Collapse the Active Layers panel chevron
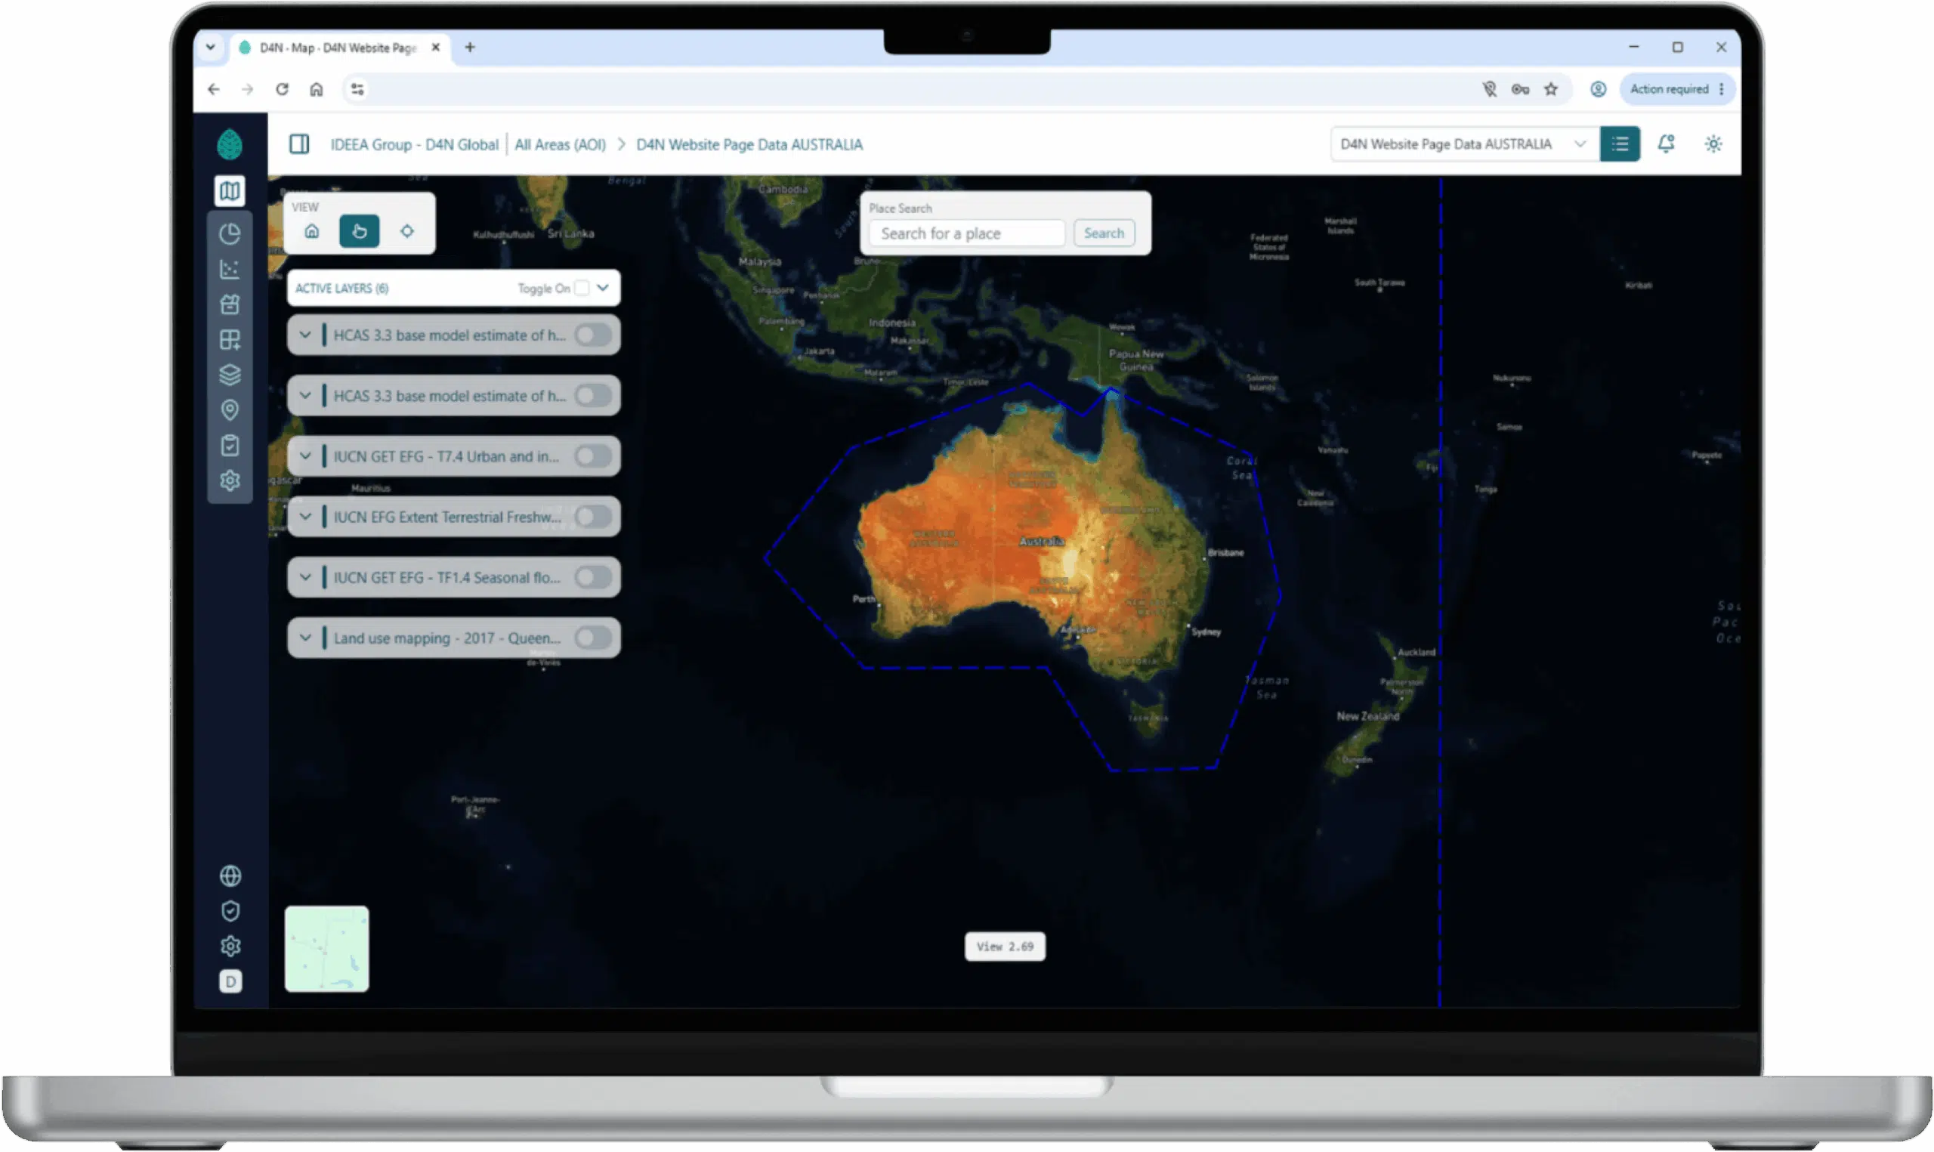The width and height of the screenshot is (1934, 1152). pyautogui.click(x=603, y=288)
